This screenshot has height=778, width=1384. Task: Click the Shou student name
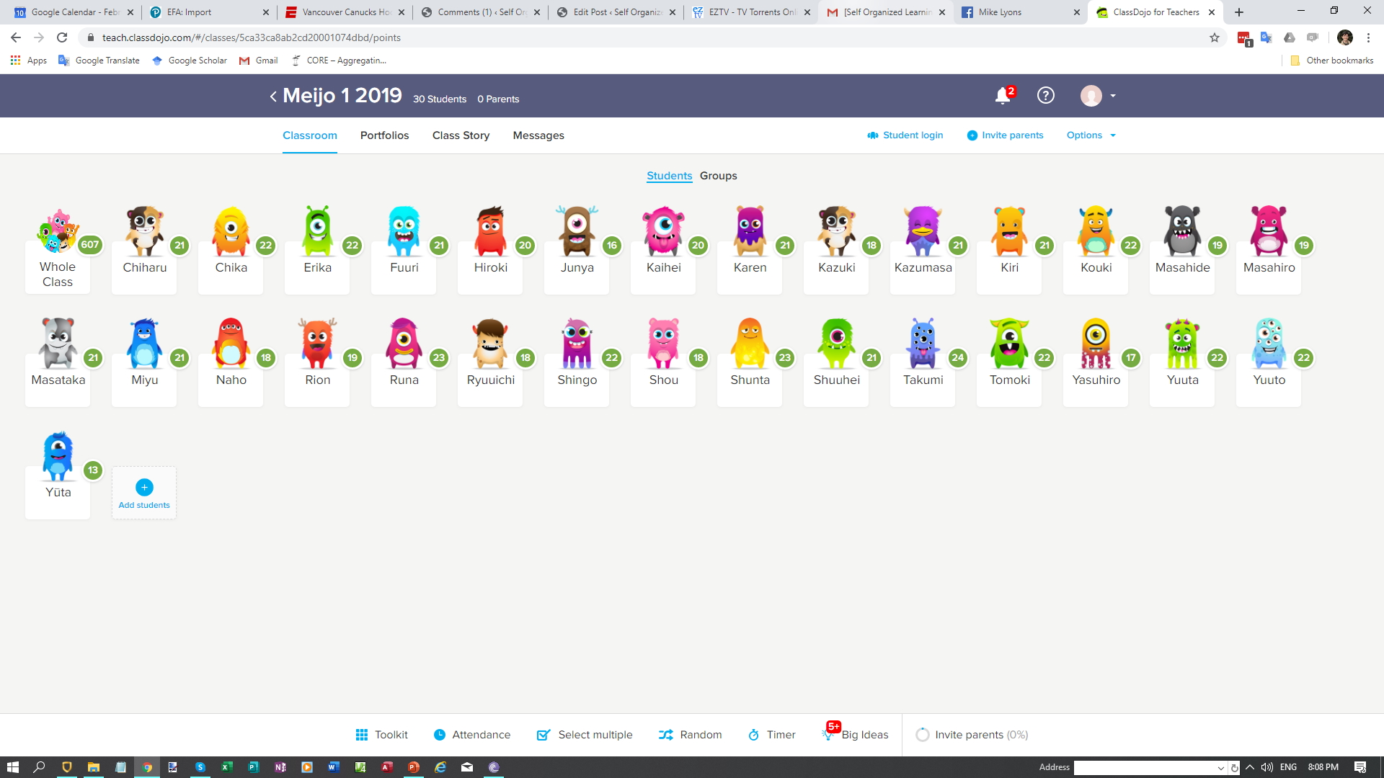click(663, 380)
